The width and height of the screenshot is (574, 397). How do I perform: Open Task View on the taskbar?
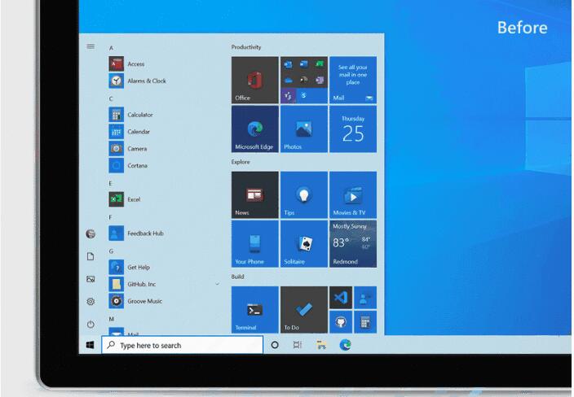click(298, 345)
